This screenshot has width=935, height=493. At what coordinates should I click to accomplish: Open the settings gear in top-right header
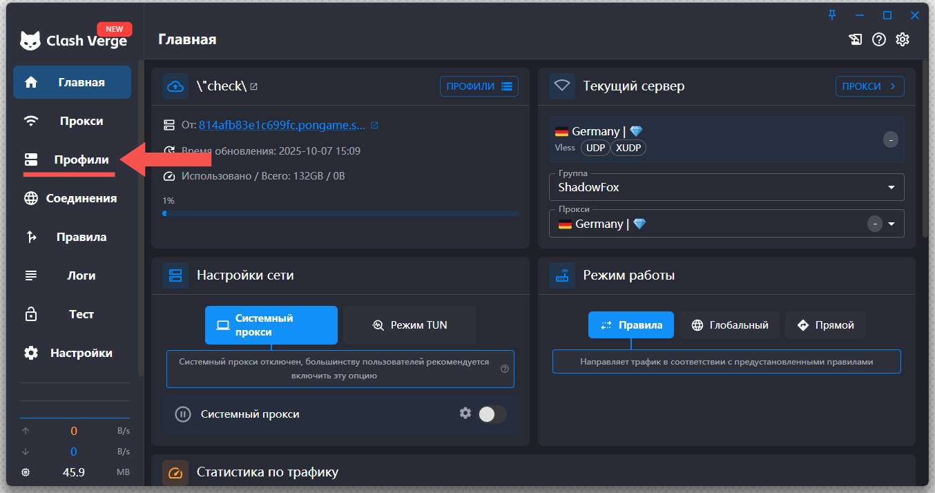click(x=903, y=39)
